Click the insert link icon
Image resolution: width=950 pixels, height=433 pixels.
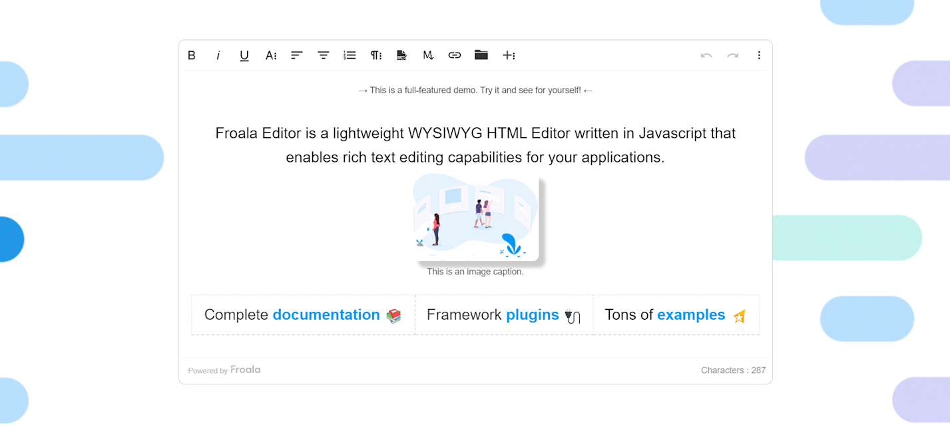(455, 55)
